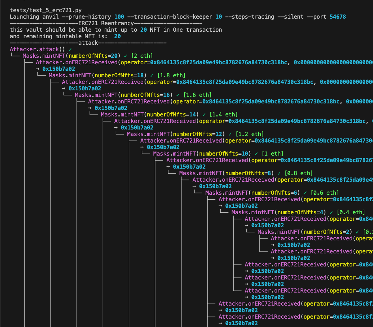Click the [1.6 eth] value
The height and width of the screenshot is (327, 373).
[197, 95]
